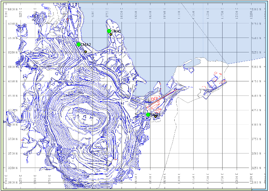Click the 3250 N label on left edge
Screen dimensions: 269x191
point(13,168)
